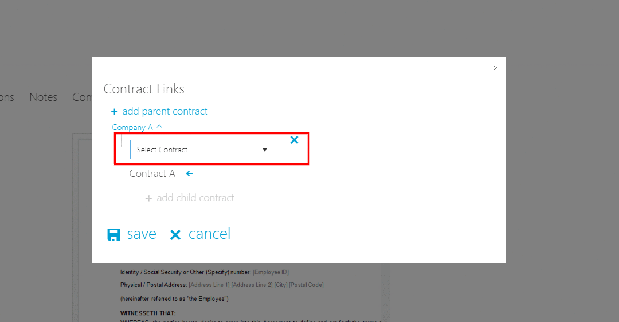
Task: Click the cancel text button
Action: coord(209,234)
